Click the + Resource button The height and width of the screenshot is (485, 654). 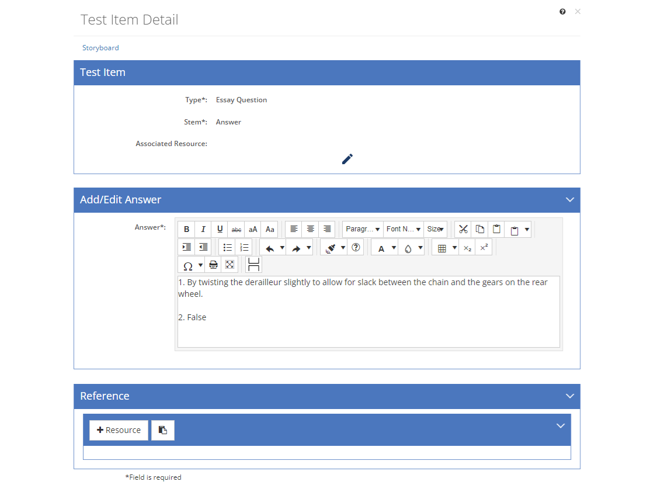[119, 430]
